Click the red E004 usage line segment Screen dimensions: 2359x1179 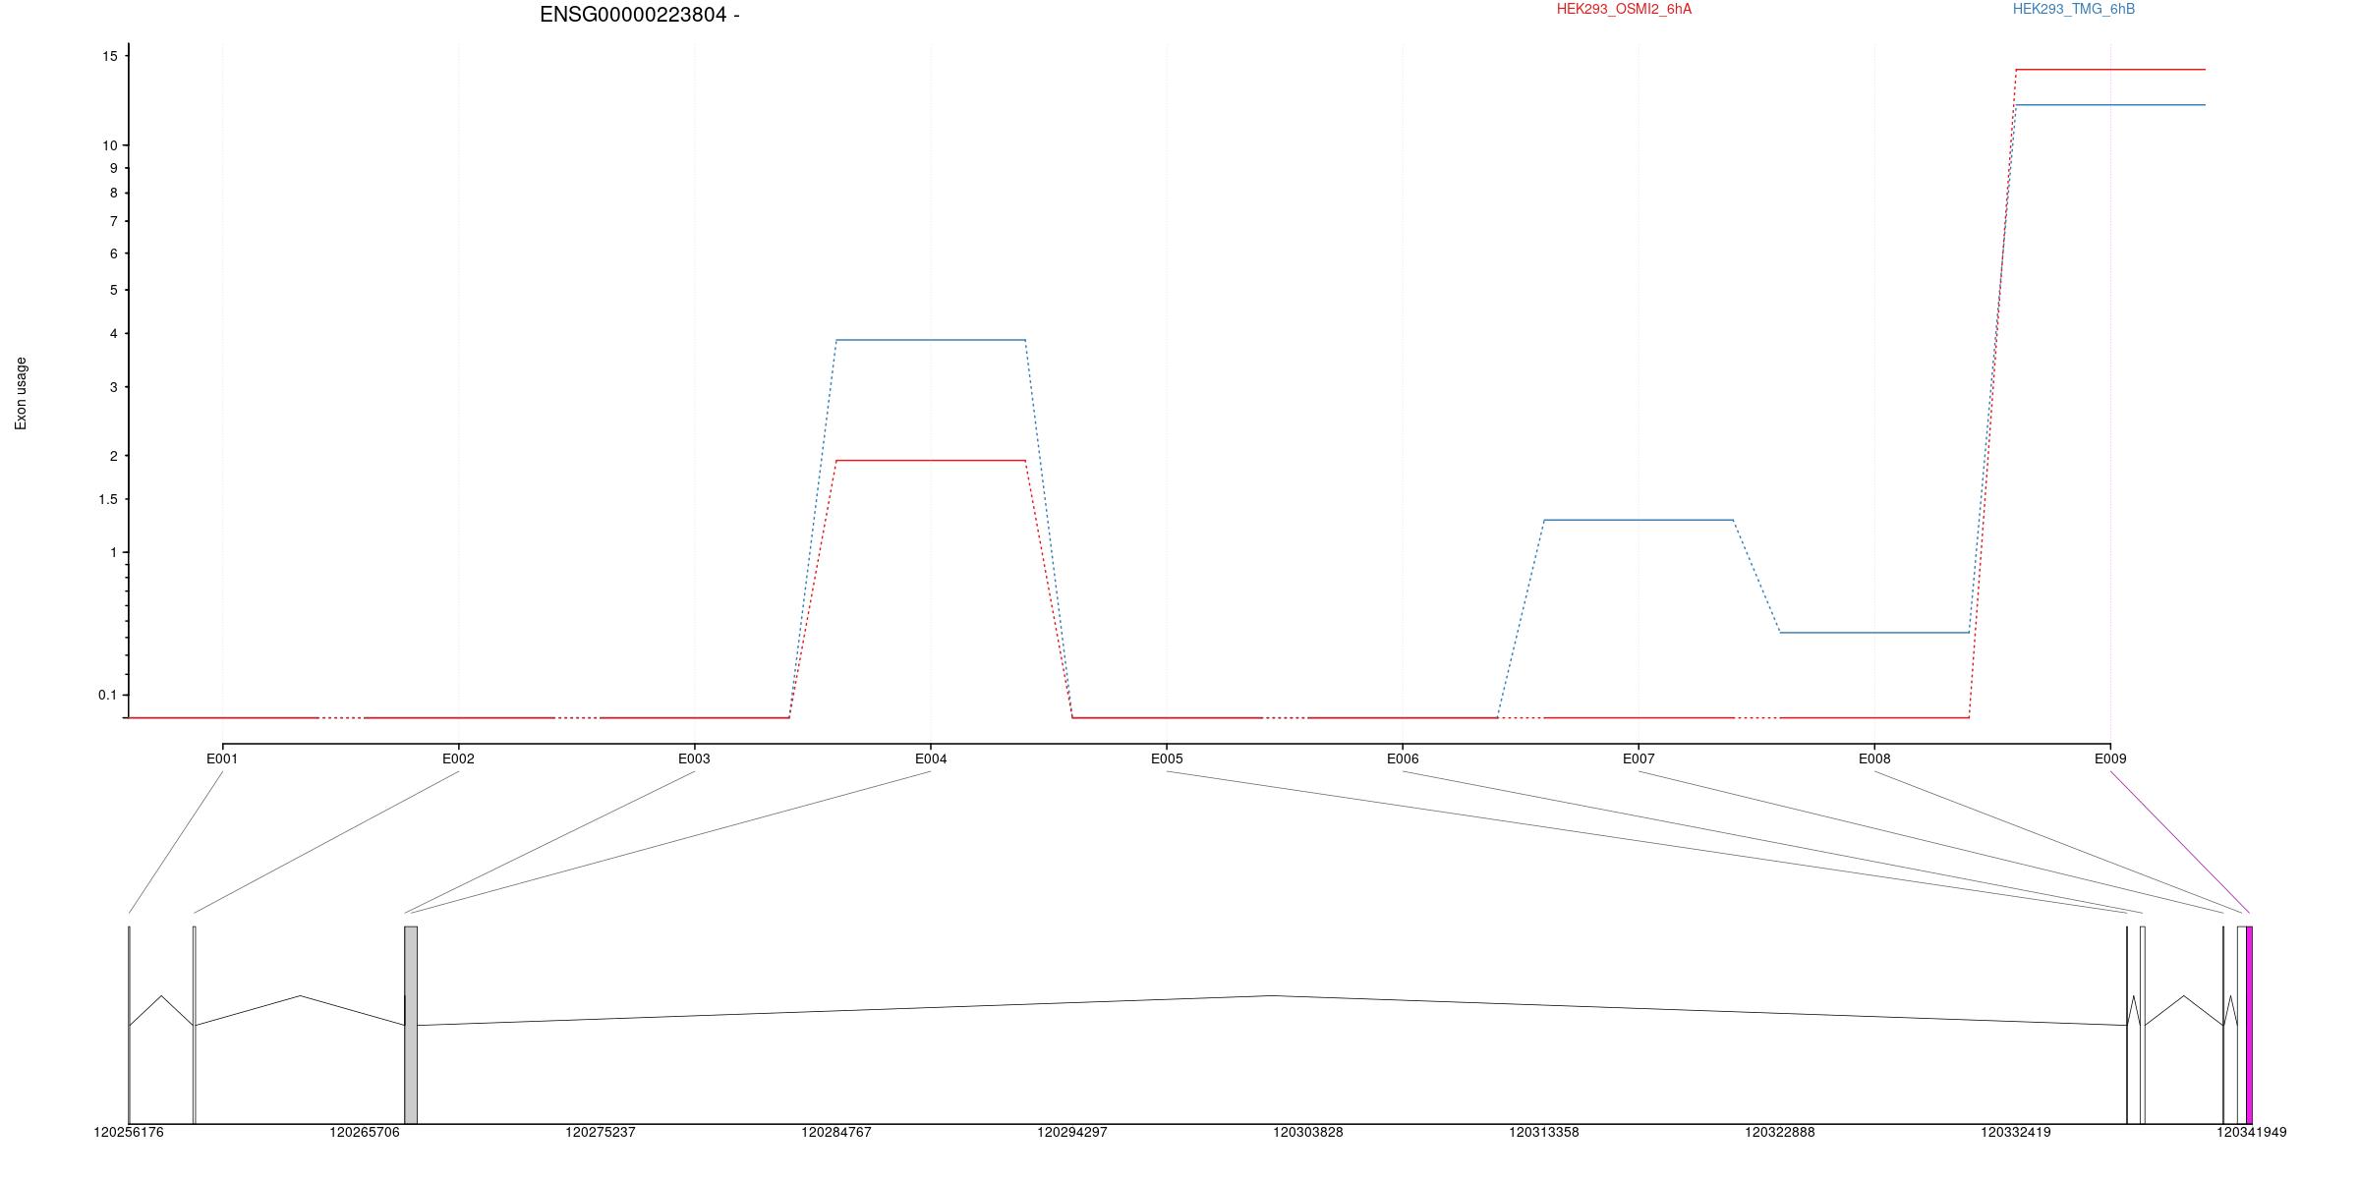(931, 460)
